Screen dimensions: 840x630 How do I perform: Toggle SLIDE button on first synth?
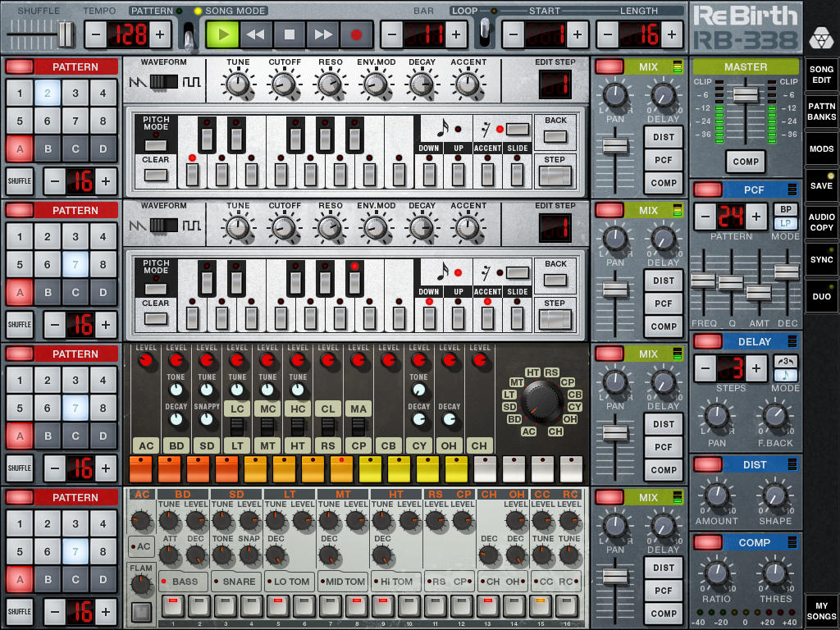click(517, 174)
